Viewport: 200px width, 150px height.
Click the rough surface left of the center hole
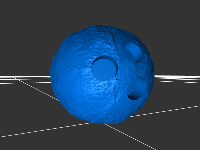[x=75, y=70]
